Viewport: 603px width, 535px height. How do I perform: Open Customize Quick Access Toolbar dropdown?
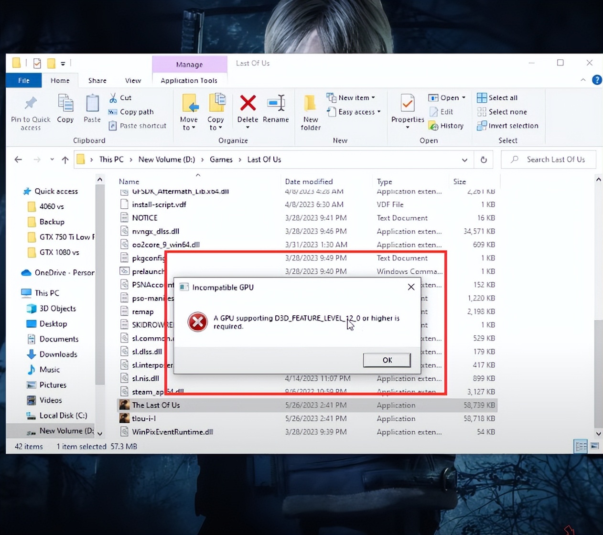tap(63, 64)
